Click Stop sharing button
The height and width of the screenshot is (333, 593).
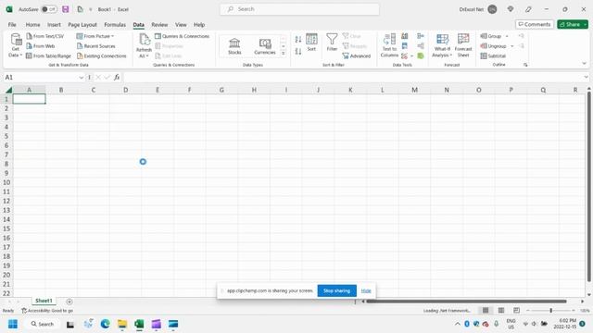click(x=336, y=290)
